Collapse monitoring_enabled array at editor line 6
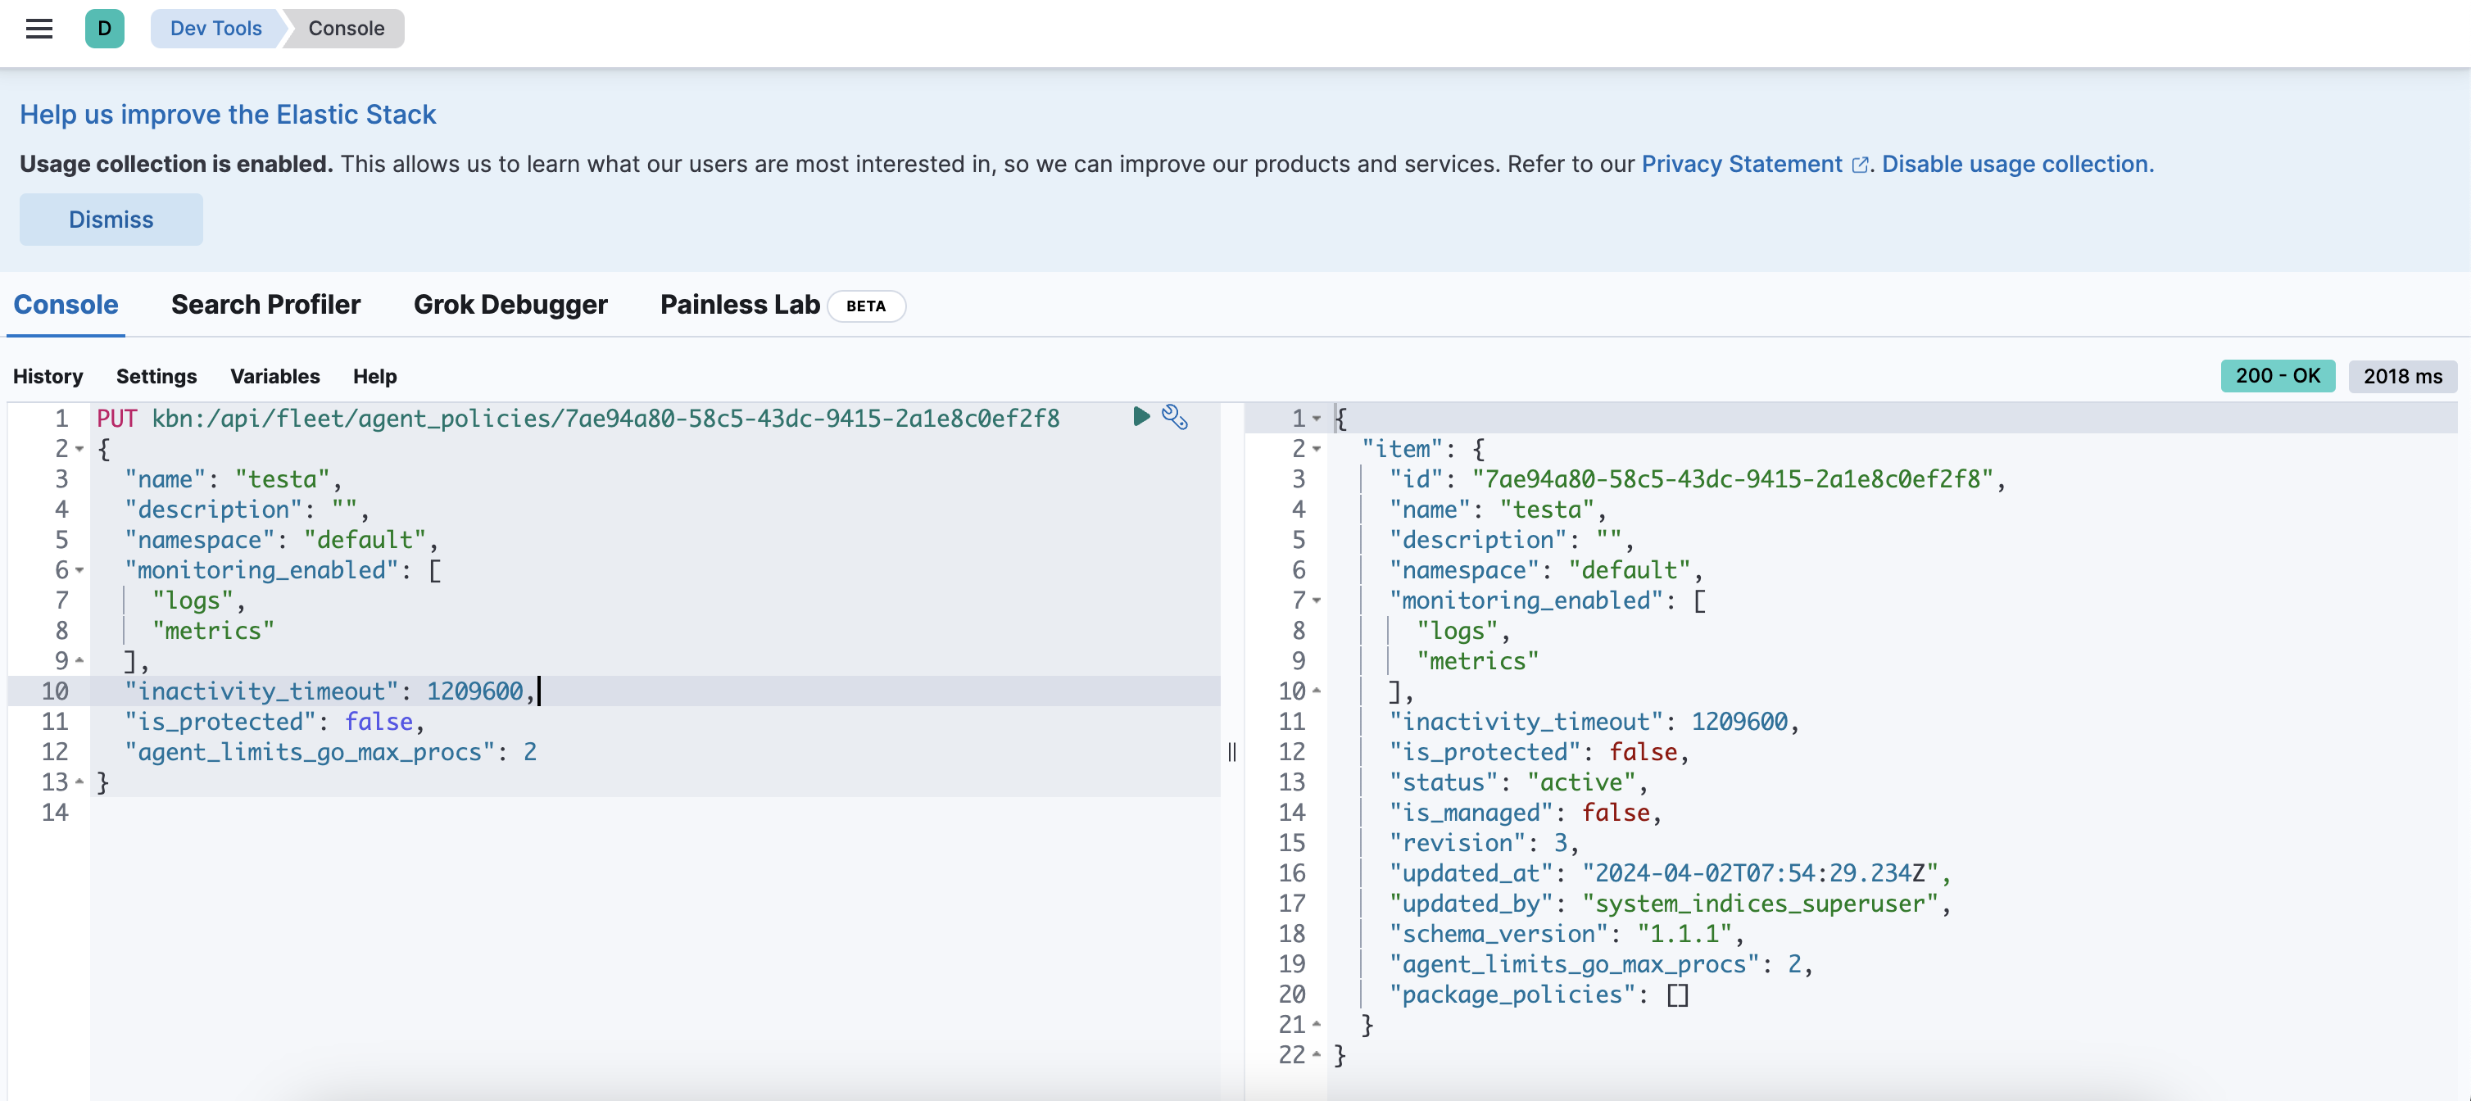Viewport: 2471px width, 1101px height. [79, 571]
